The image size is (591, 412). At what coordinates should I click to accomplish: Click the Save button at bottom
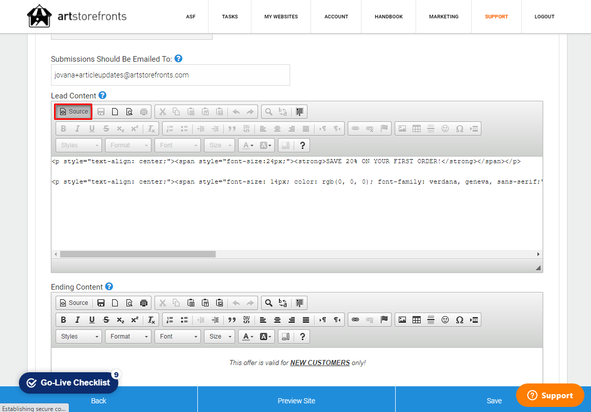tap(494, 401)
